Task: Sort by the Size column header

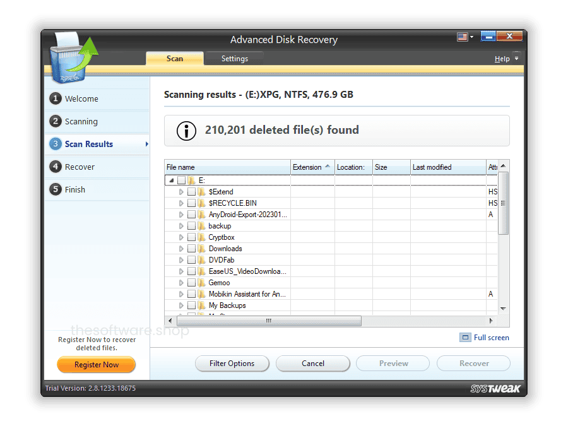Action: click(x=391, y=167)
